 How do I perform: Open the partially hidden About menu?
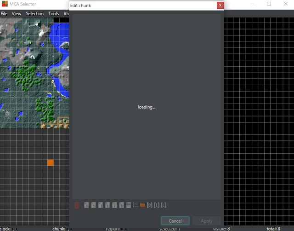(x=66, y=14)
